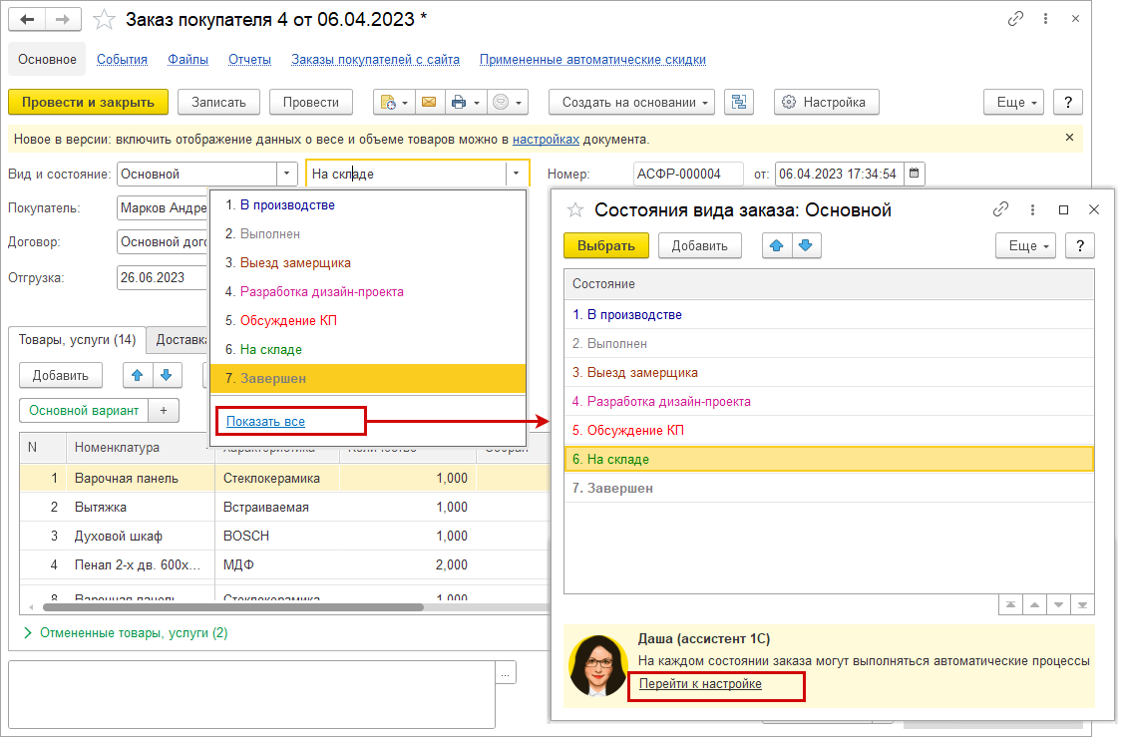
Task: Open the Создать на основании dropdown
Action: coord(634,103)
